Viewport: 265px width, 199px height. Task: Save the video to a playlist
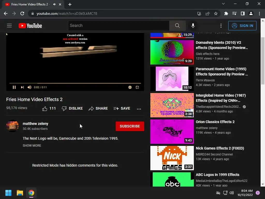[x=122, y=109]
